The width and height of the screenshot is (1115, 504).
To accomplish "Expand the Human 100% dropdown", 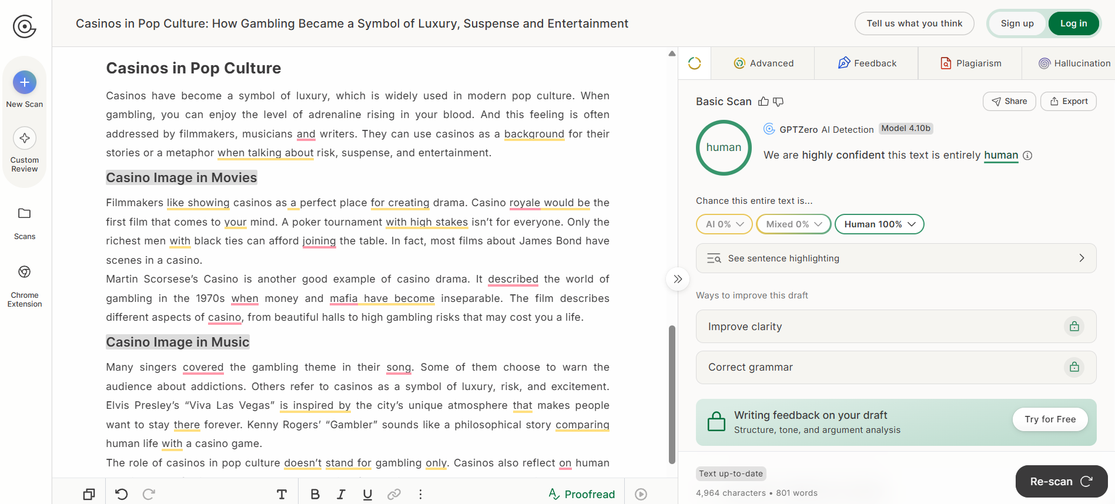I will pyautogui.click(x=879, y=224).
